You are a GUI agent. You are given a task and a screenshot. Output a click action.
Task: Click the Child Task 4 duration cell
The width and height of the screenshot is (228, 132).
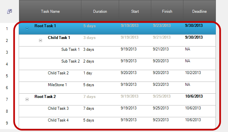pos(89,120)
